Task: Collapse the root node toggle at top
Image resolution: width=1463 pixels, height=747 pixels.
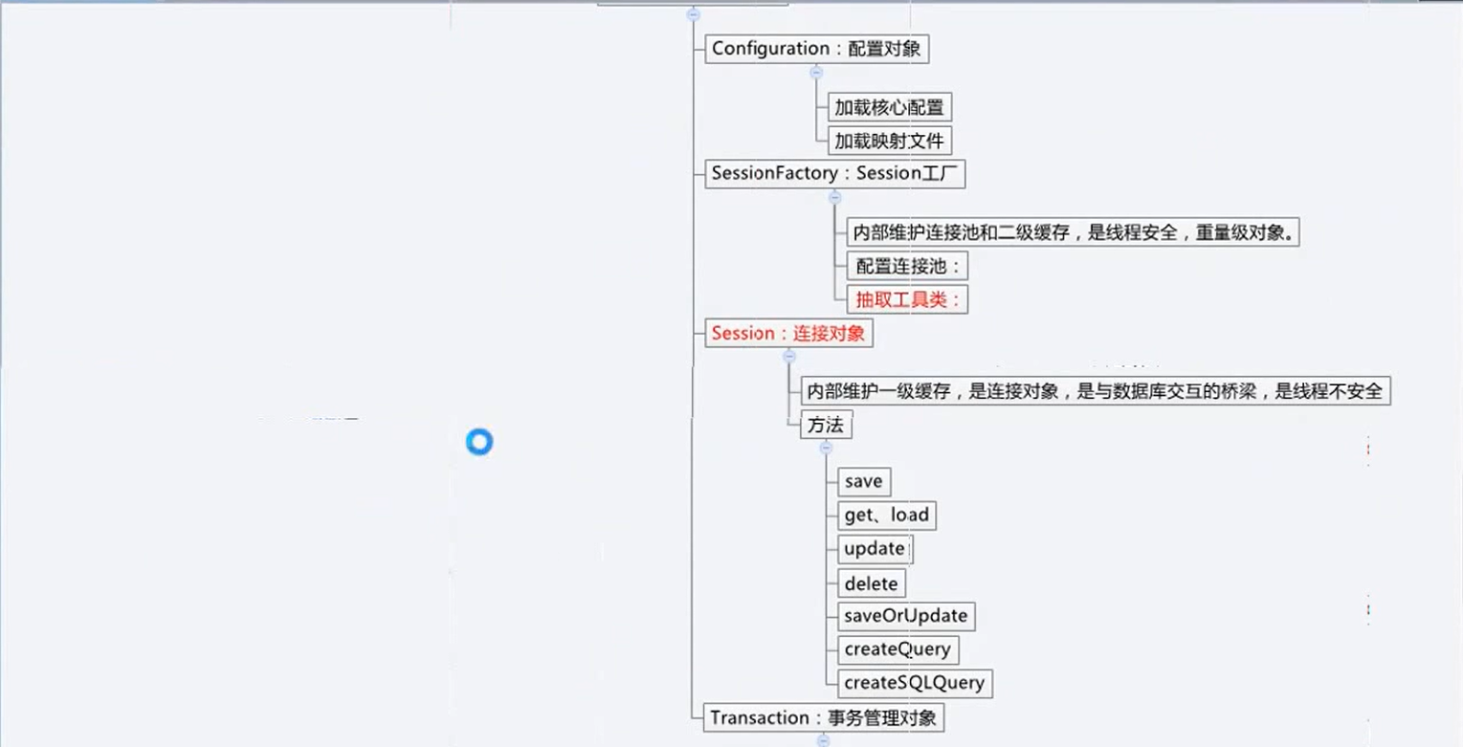Action: point(694,14)
